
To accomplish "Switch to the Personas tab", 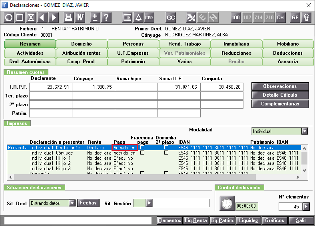I will [x=133, y=44].
